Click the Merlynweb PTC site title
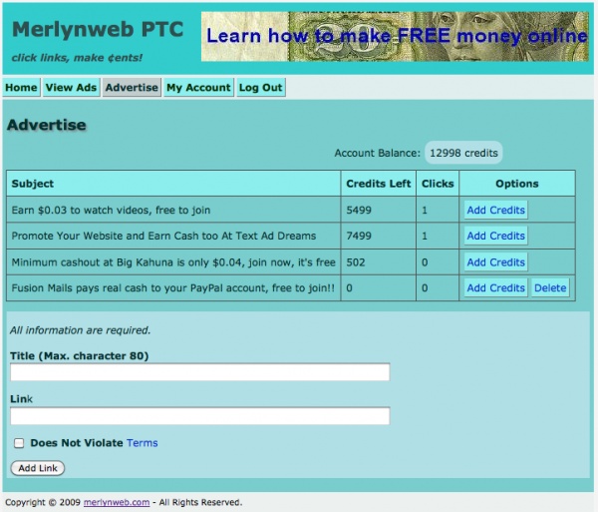The width and height of the screenshot is (598, 512). 98,29
